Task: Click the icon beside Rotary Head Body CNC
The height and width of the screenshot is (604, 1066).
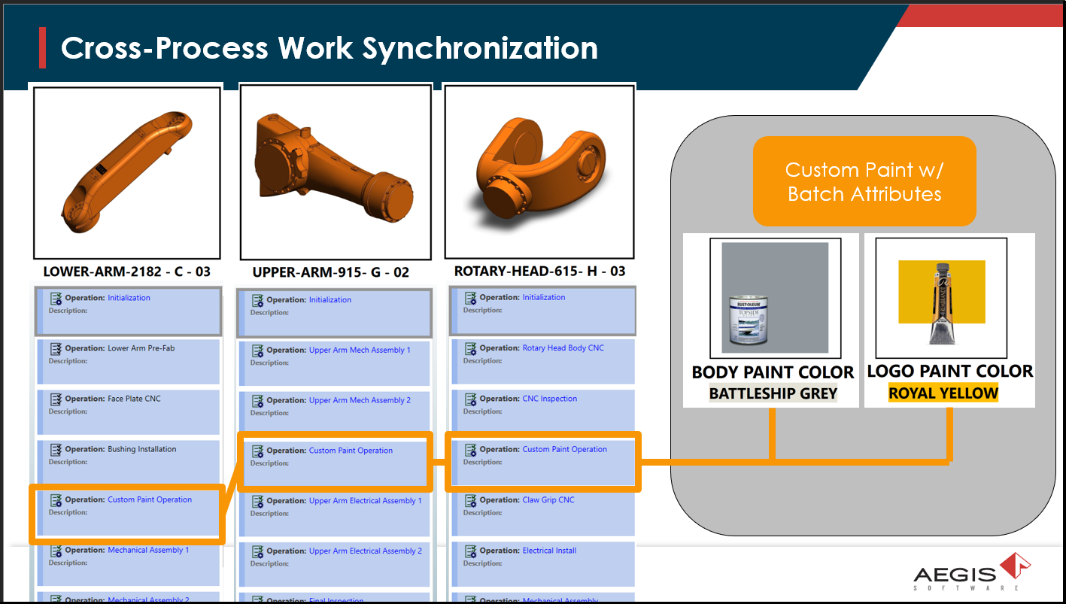Action: click(470, 348)
